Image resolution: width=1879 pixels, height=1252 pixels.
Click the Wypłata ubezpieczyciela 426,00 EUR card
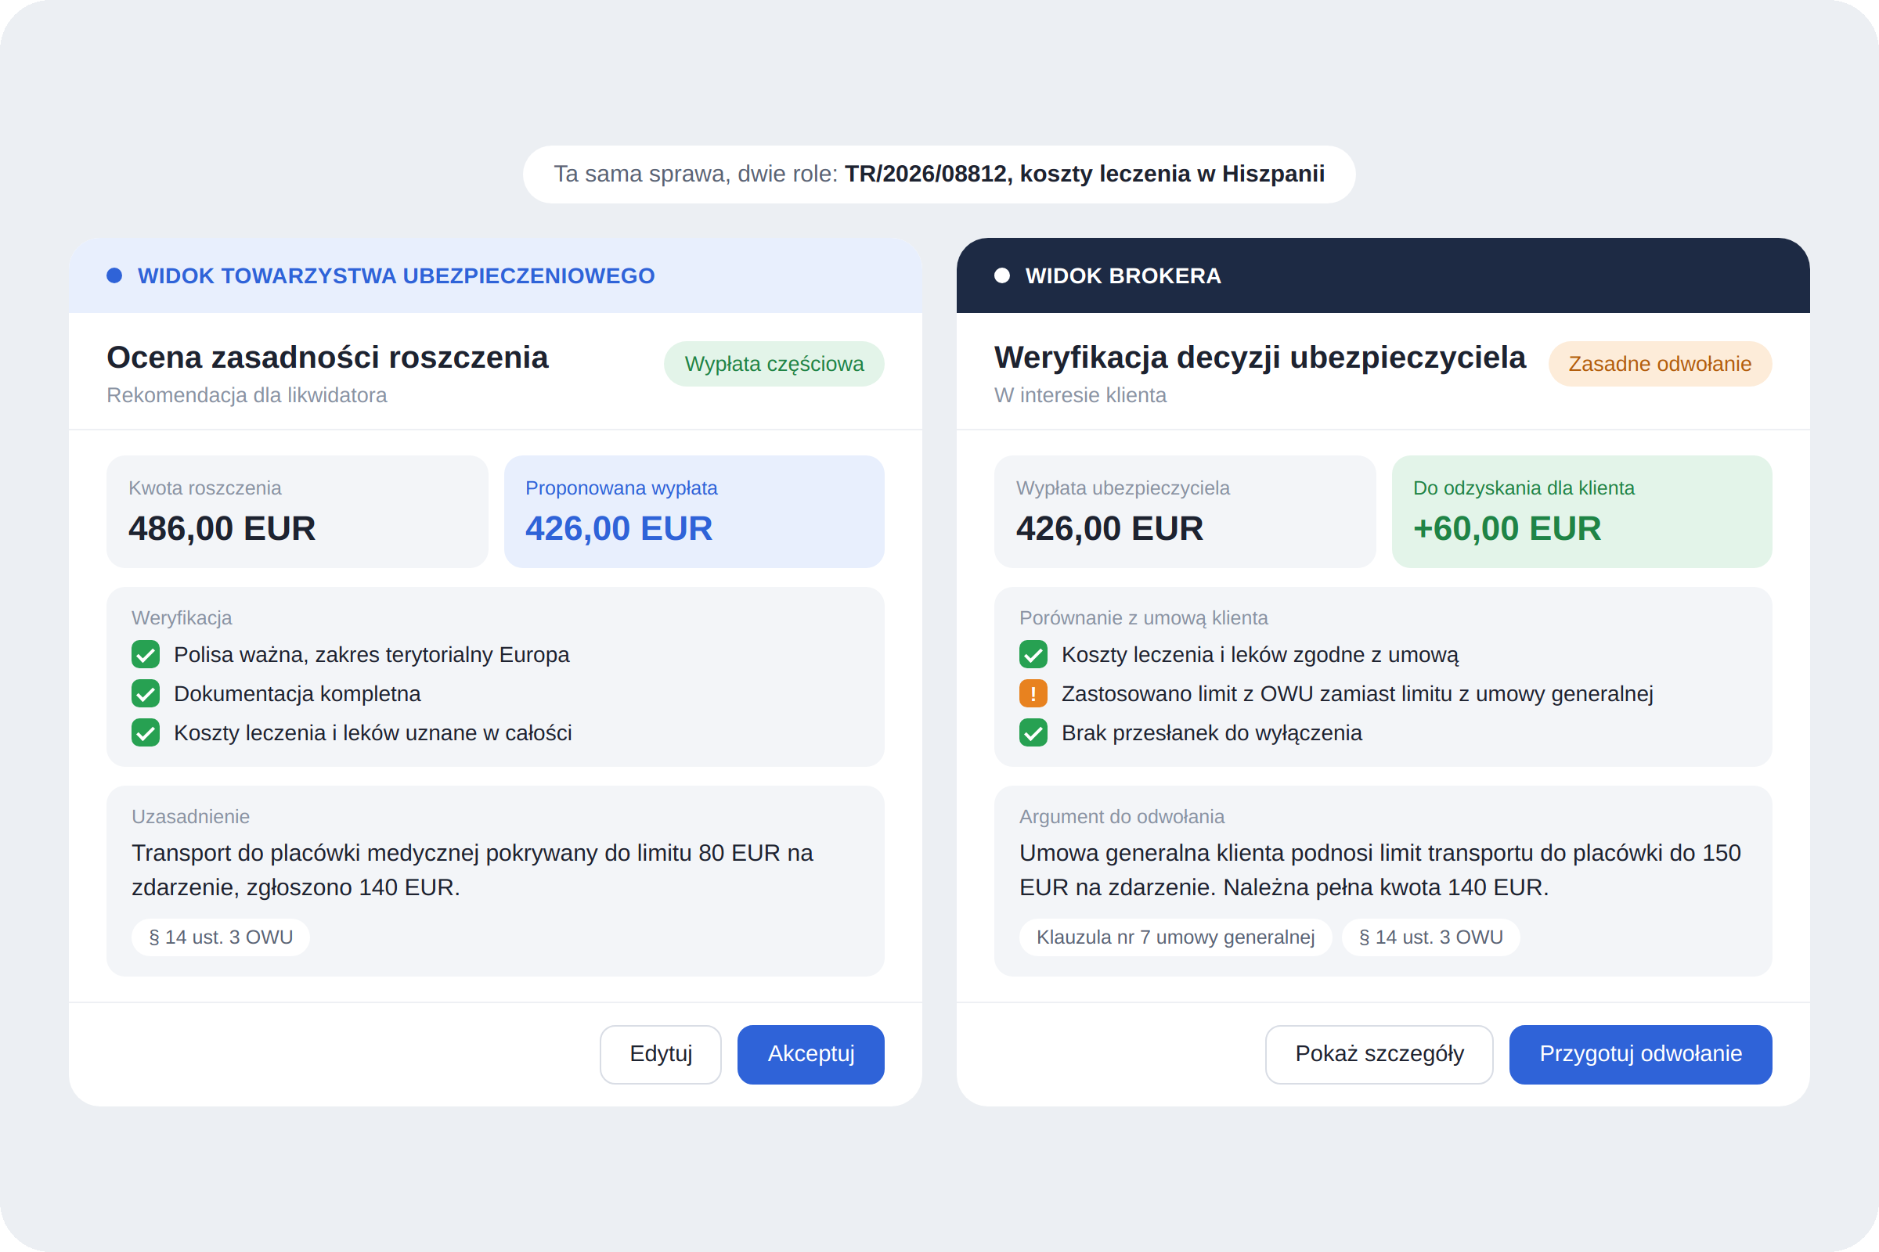(1185, 512)
